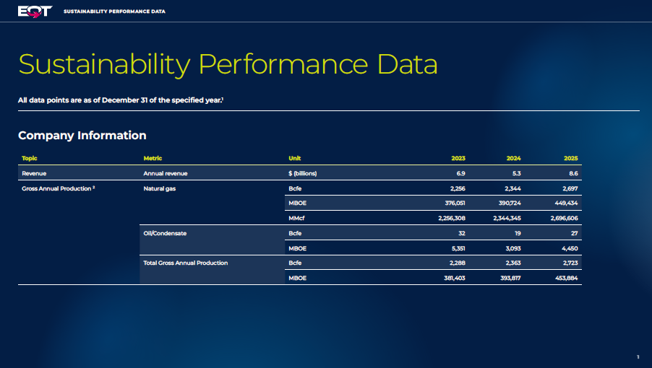Click value '2,697' in Natural gas row
Image resolution: width=652 pixels, height=368 pixels.
(570, 188)
